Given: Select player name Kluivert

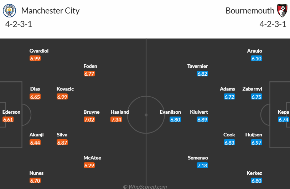Looking at the screenshot, I should coord(199,112).
